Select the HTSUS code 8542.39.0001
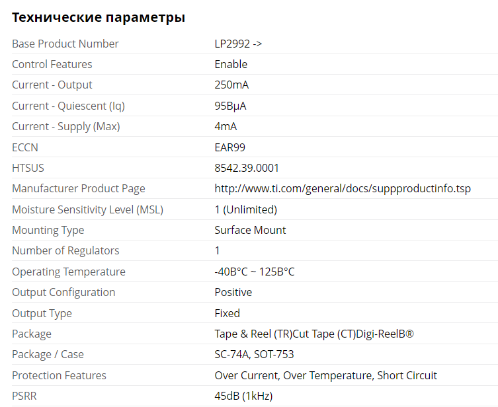Viewport: 498px width, 407px height. click(247, 168)
